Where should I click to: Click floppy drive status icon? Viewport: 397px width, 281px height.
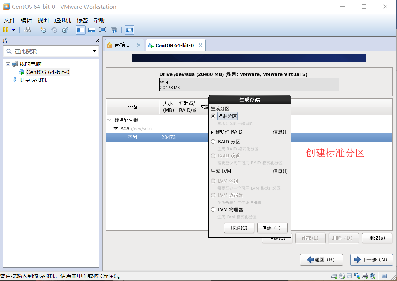349,276
